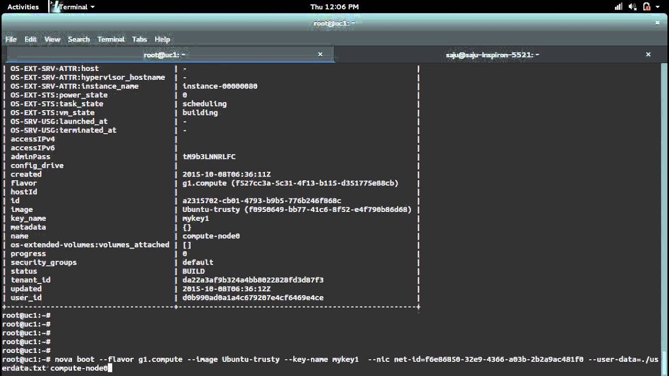Open the Terminal menu in menu bar
This screenshot has height=376, width=669.
[x=111, y=39]
